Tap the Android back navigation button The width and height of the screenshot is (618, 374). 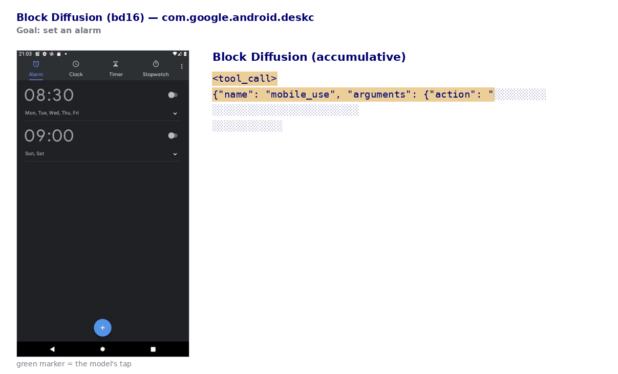52,349
